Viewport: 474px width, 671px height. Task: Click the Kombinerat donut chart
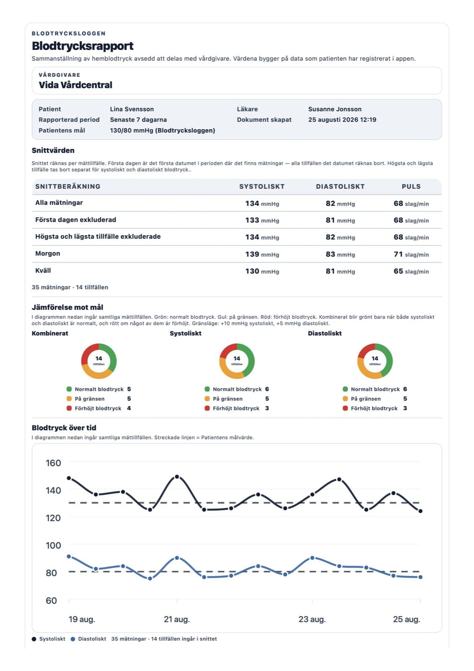click(99, 361)
